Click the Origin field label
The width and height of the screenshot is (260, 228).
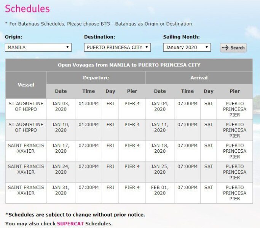click(14, 37)
